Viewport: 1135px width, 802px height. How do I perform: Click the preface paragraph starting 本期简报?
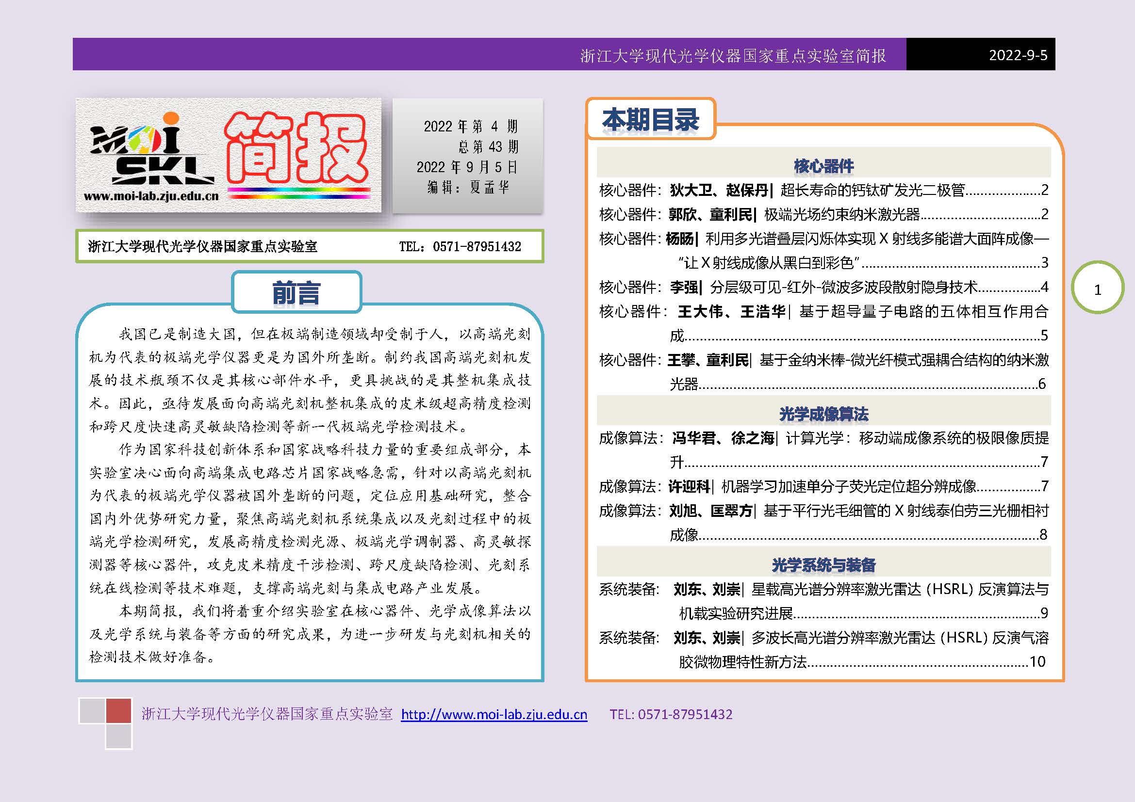310,634
